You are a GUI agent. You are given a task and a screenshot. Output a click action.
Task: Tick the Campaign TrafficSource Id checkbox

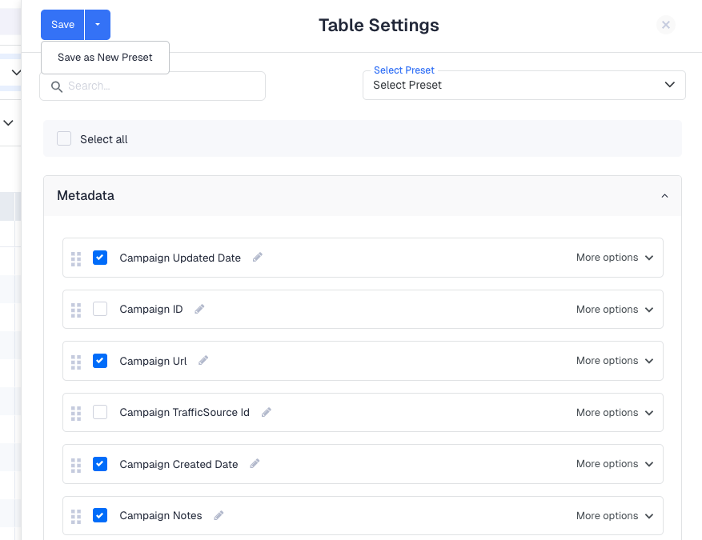[100, 412]
